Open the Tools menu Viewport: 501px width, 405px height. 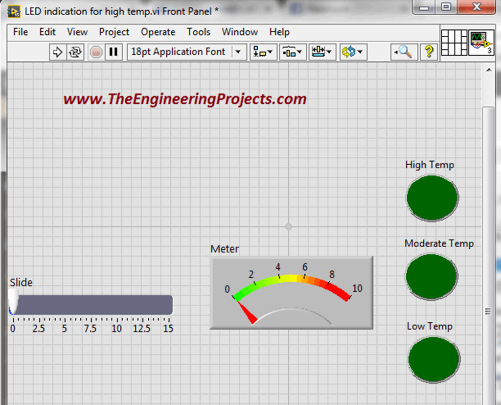pos(198,32)
